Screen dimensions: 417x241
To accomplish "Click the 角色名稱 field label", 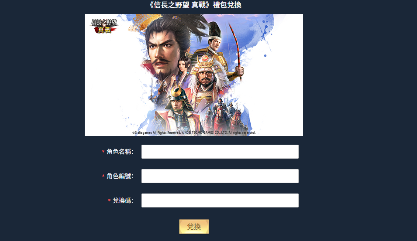I will [x=120, y=152].
